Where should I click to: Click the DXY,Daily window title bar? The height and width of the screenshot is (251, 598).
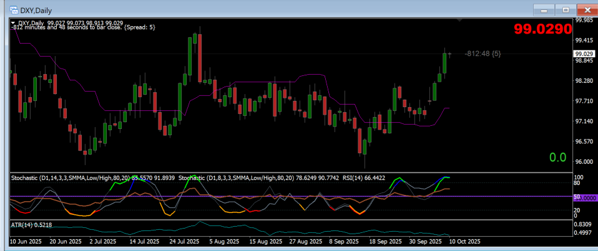pos(250,9)
